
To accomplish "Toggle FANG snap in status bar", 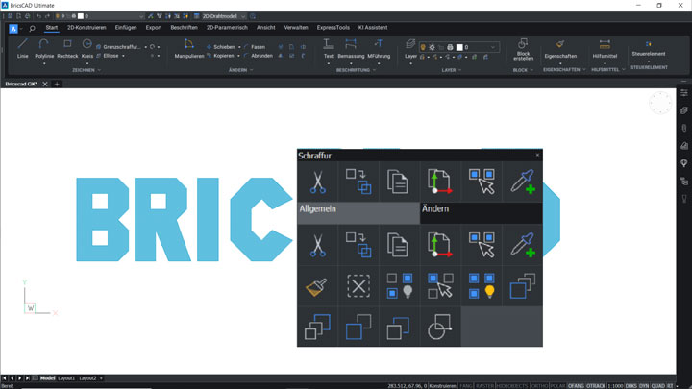I will [466, 386].
